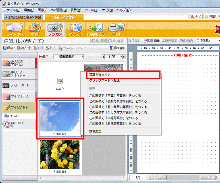Open the 文章差し込み text insert tool
The height and width of the screenshot is (183, 220).
(x=95, y=29)
